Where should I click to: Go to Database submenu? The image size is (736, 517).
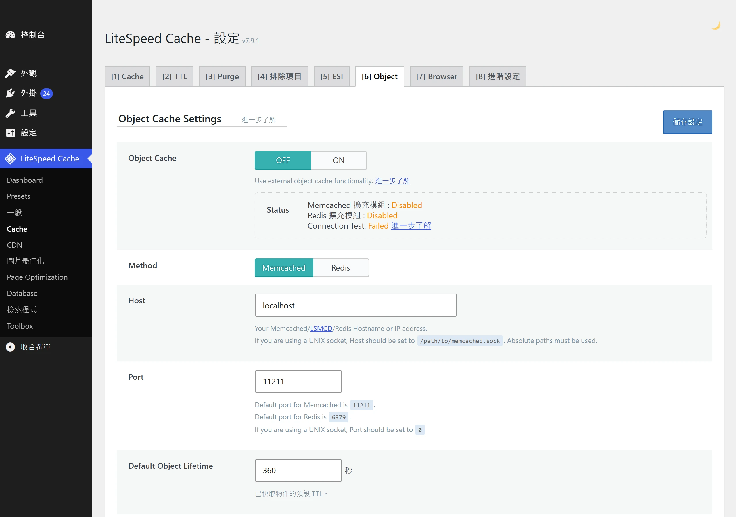(22, 294)
